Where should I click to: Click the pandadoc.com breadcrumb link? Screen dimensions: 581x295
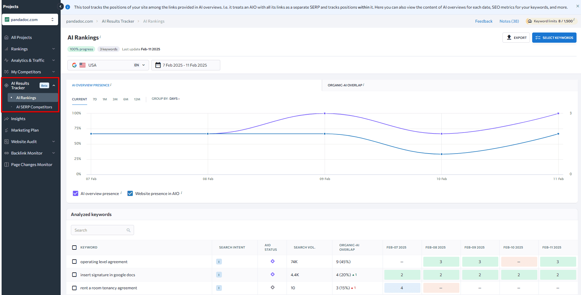pos(79,21)
